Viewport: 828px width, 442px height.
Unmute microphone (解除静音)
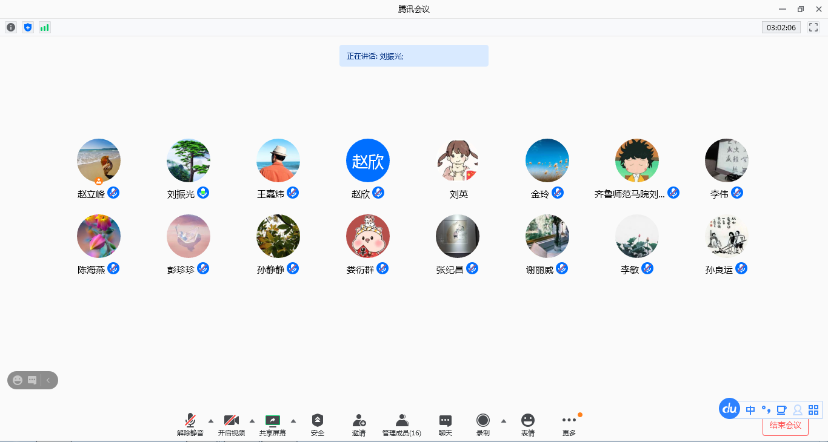[x=190, y=424]
